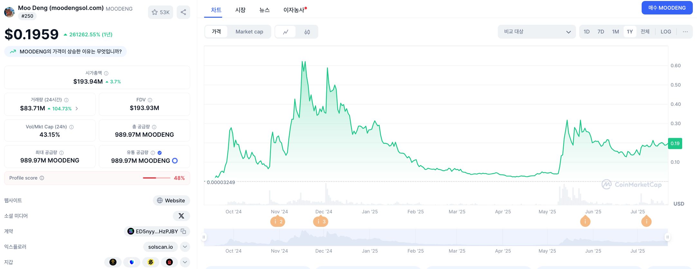
Task: Set chart range to 1M
Action: pos(616,32)
